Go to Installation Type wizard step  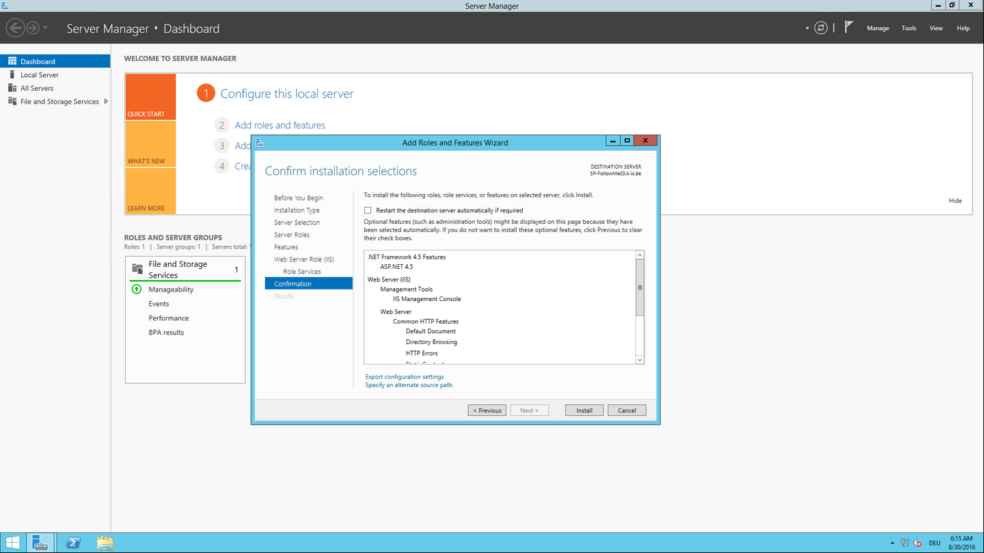click(297, 210)
